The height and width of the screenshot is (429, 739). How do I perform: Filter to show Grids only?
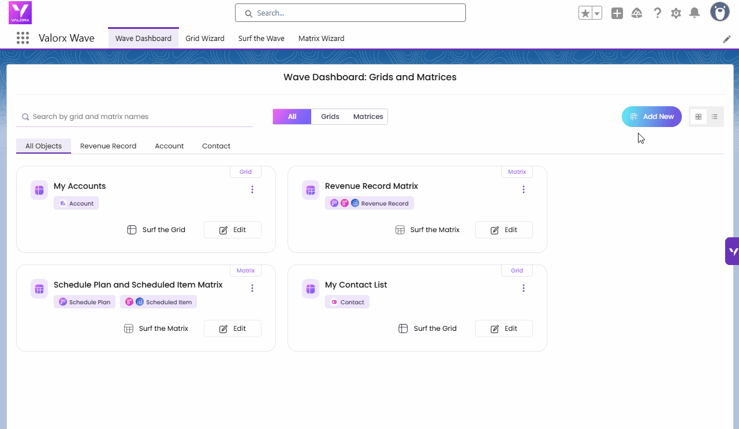click(330, 117)
